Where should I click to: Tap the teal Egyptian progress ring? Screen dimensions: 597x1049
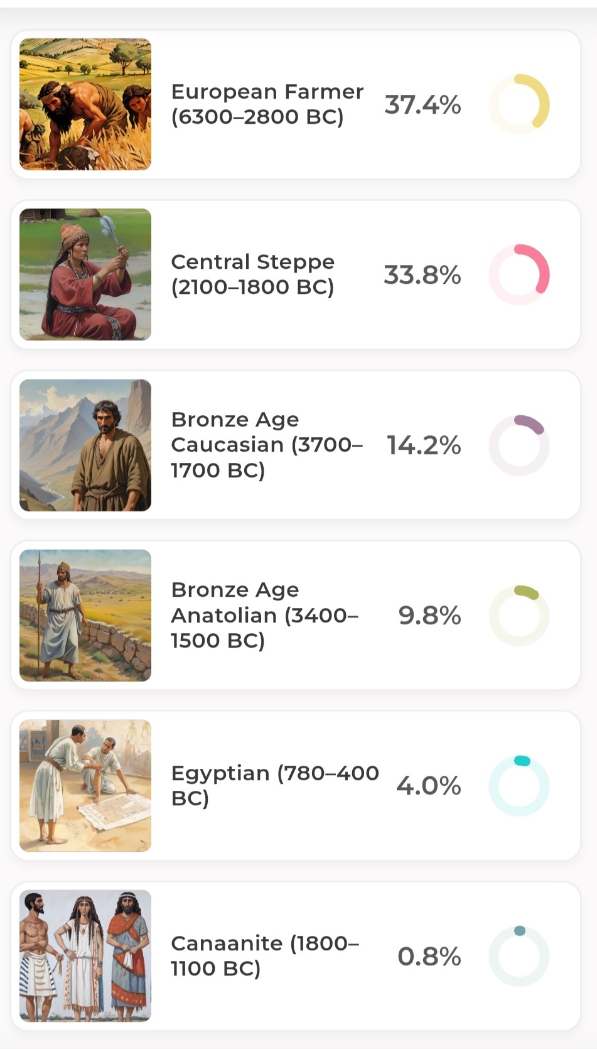[519, 786]
